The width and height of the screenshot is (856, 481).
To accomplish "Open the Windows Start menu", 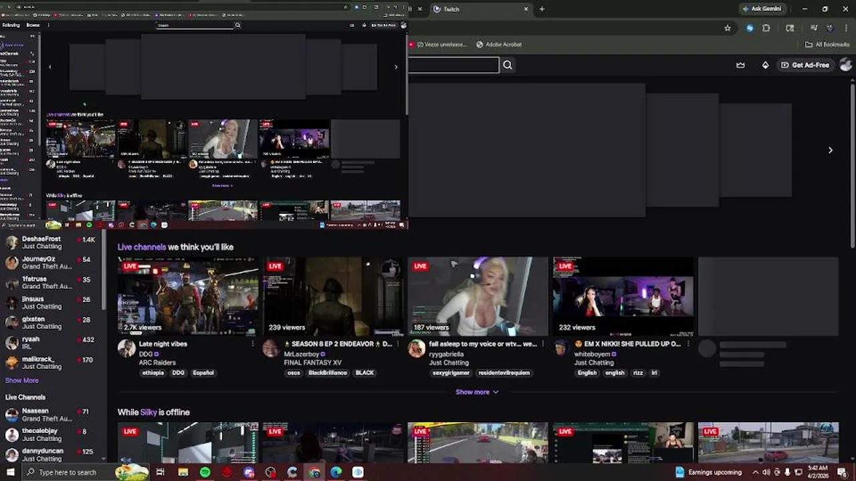I will (10, 472).
